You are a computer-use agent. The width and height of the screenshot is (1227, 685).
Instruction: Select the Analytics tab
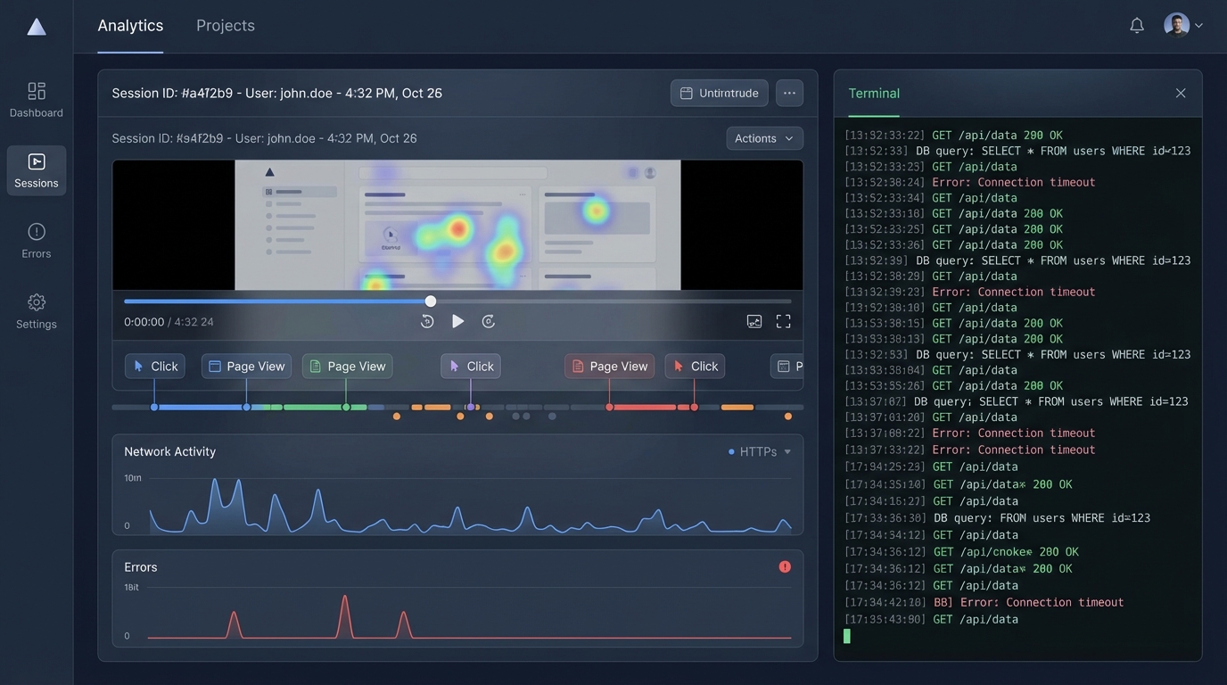click(130, 25)
